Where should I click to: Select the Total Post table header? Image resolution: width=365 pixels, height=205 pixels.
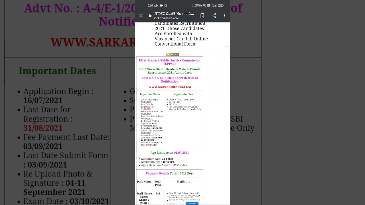[x=158, y=183]
